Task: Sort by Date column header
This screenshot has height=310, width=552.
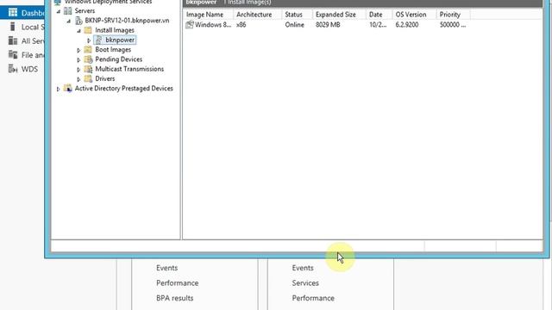Action: [x=379, y=15]
